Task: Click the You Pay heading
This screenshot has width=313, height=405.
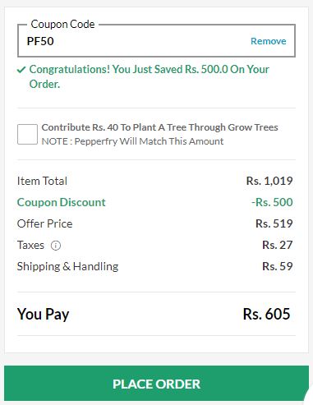Action: point(44,314)
